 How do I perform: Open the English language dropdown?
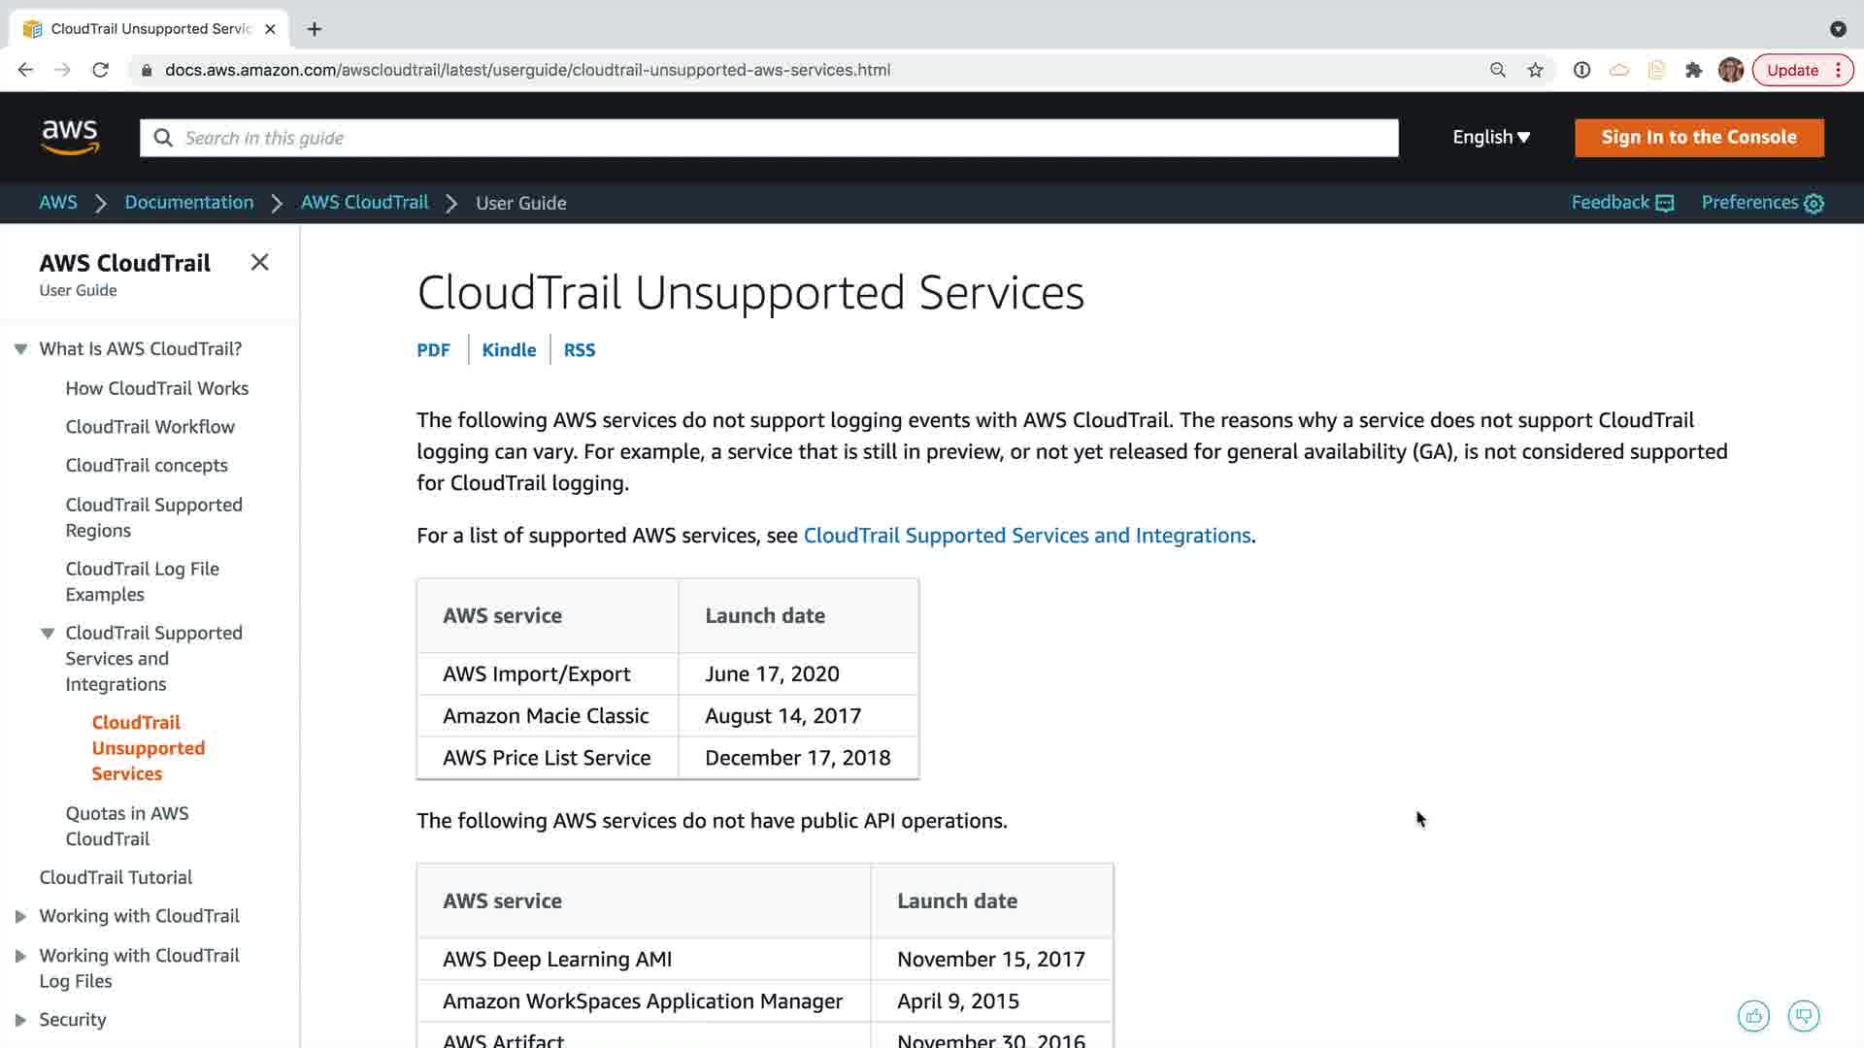[1491, 137]
